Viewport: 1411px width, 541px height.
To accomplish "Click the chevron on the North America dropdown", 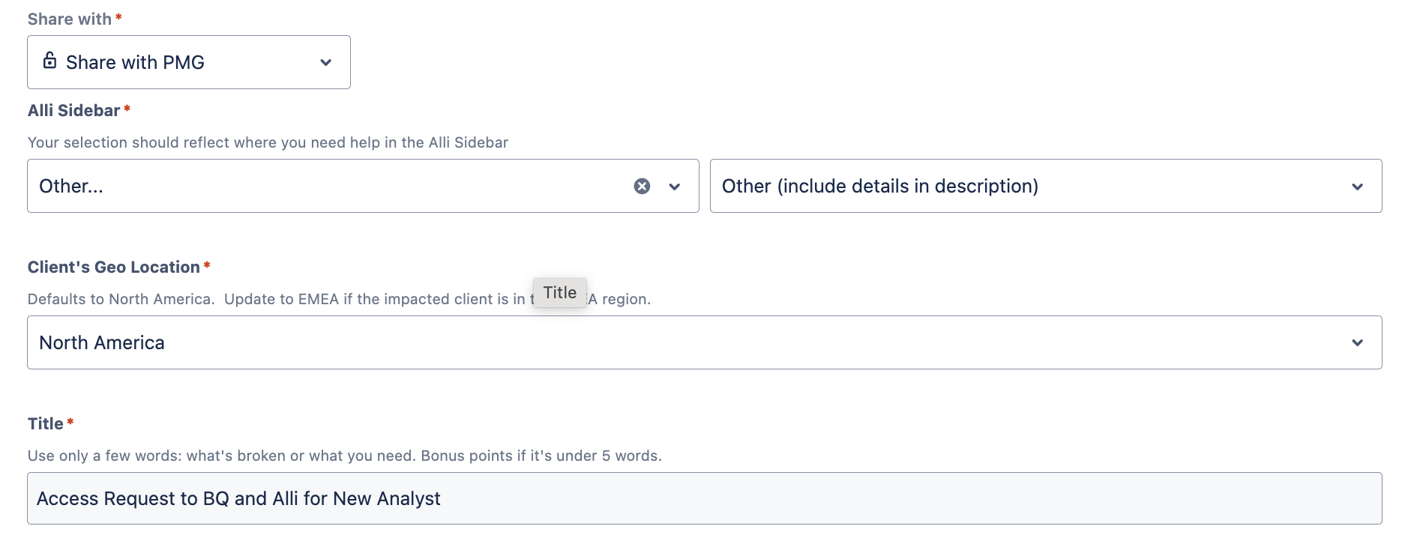I will [x=1357, y=342].
